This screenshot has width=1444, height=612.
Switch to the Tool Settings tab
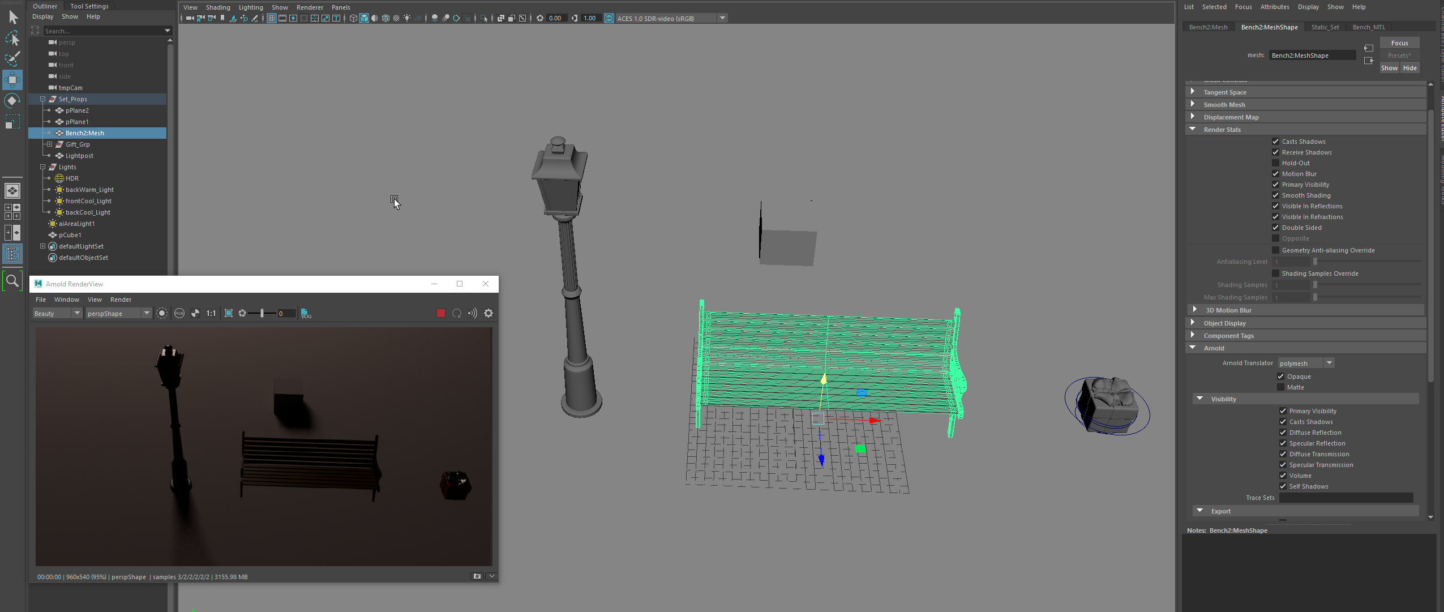[89, 6]
